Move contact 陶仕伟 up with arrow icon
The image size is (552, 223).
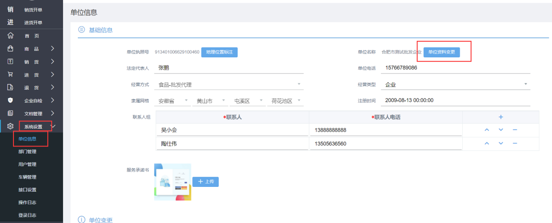point(487,143)
